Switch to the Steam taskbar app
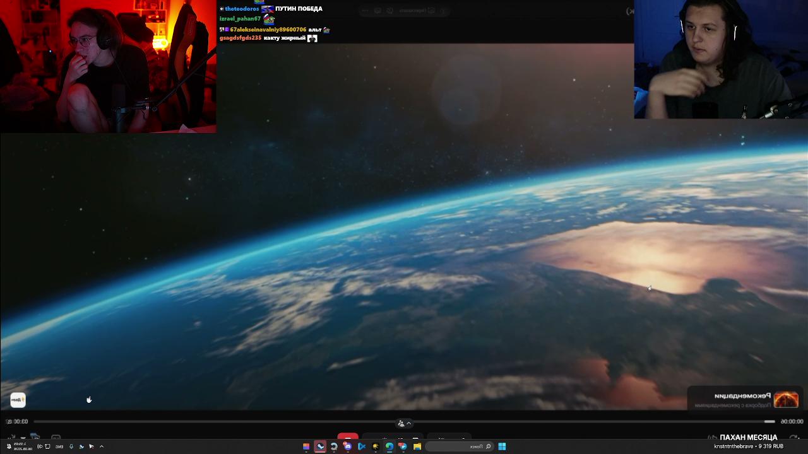Viewport: 808px width, 454px height. [x=320, y=446]
